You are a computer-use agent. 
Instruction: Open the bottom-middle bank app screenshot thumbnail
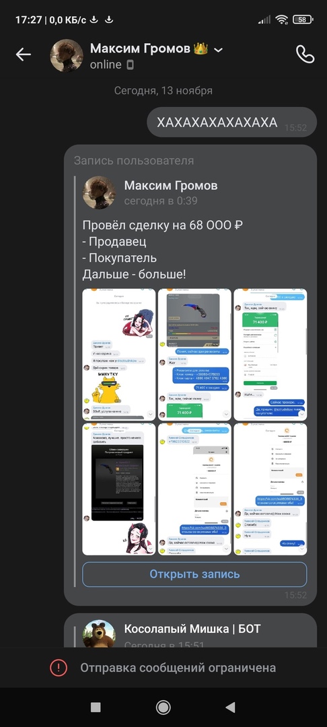coord(194,489)
